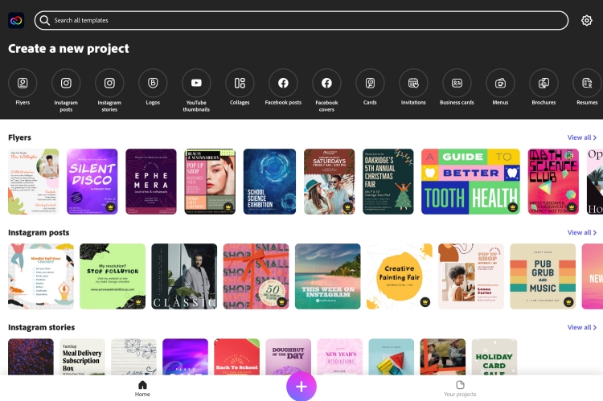603x401 pixels.
Task: Switch to the Your projects tab
Action: (460, 388)
